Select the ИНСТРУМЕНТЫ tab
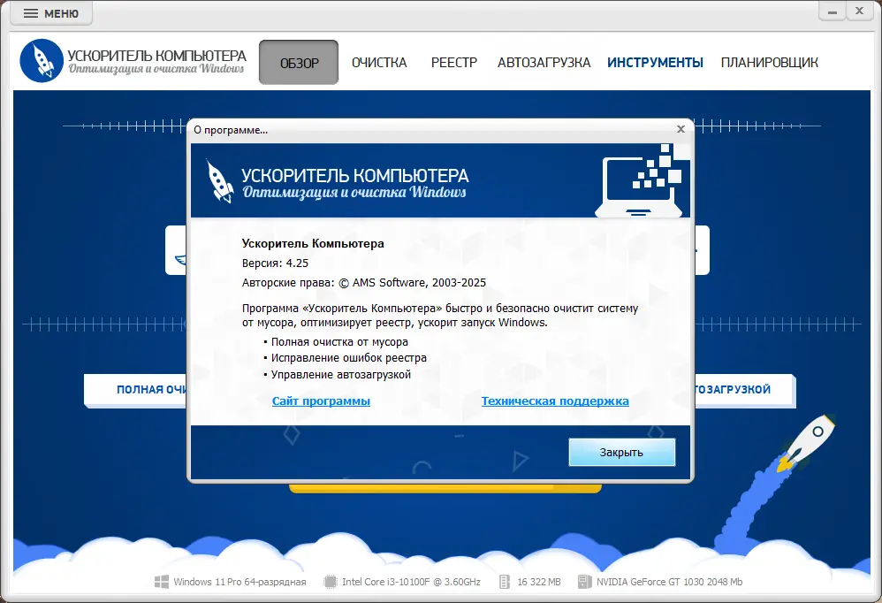The height and width of the screenshot is (603, 882). tap(655, 62)
